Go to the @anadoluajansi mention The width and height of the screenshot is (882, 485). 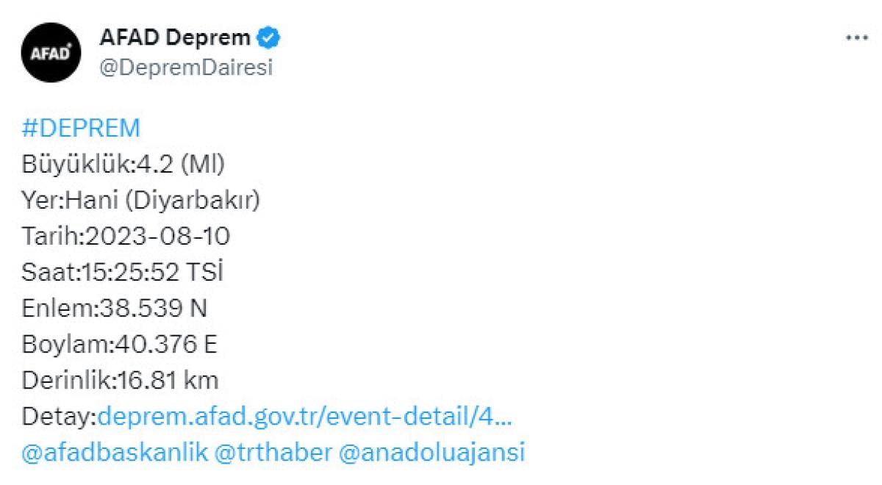(431, 452)
